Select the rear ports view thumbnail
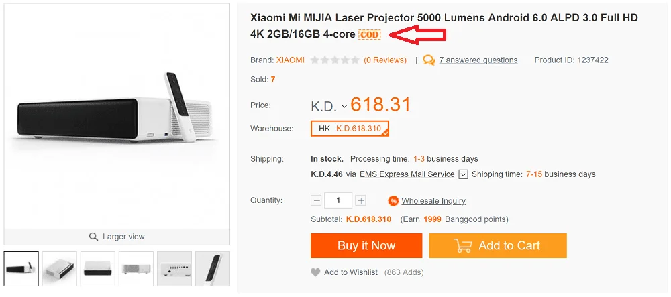The width and height of the screenshot is (671, 297). coord(174,269)
